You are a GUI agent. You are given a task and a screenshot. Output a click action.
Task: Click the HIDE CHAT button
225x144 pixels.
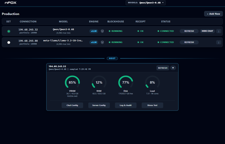coord(207,31)
